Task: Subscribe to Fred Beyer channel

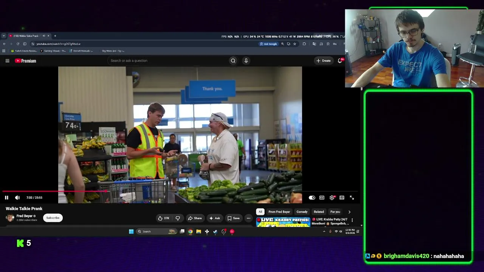Action: [53, 218]
